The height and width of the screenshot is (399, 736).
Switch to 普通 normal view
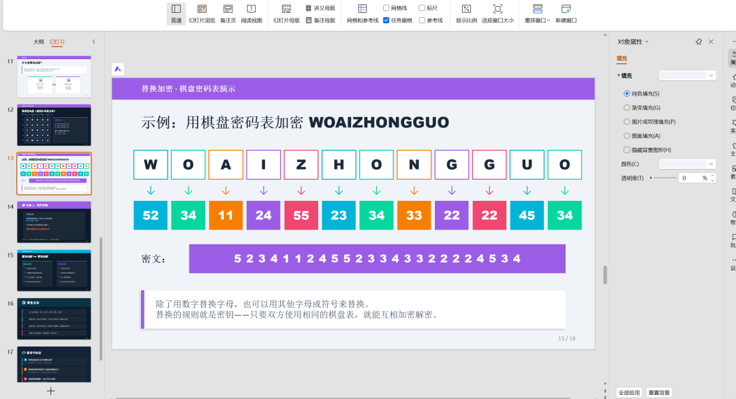tap(176, 14)
